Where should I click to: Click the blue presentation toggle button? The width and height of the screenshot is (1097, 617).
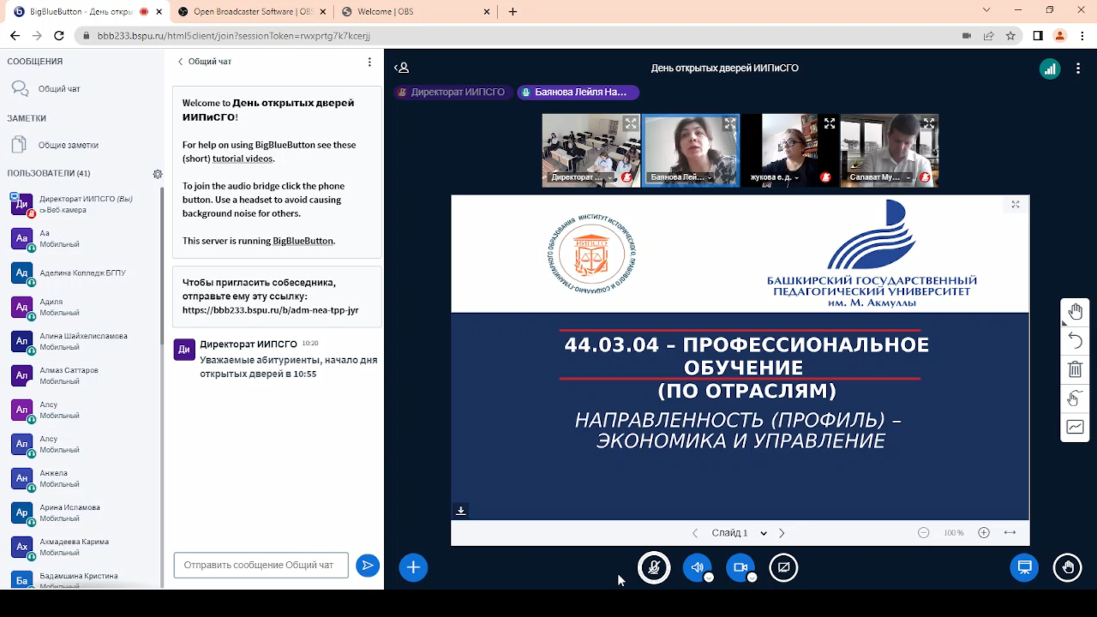tap(1024, 567)
